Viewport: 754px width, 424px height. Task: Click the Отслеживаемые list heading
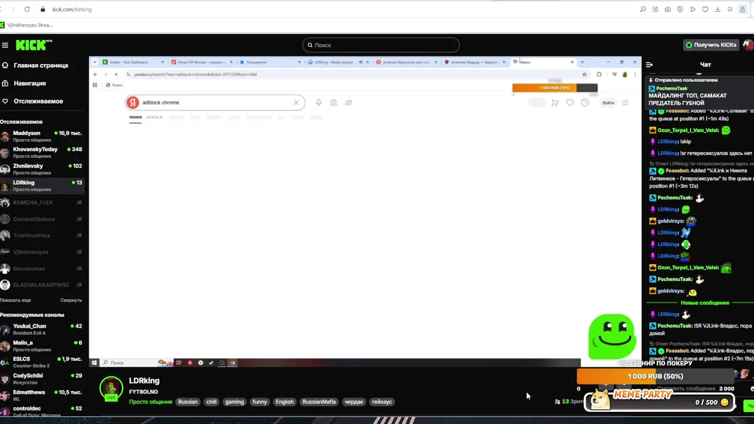[21, 122]
